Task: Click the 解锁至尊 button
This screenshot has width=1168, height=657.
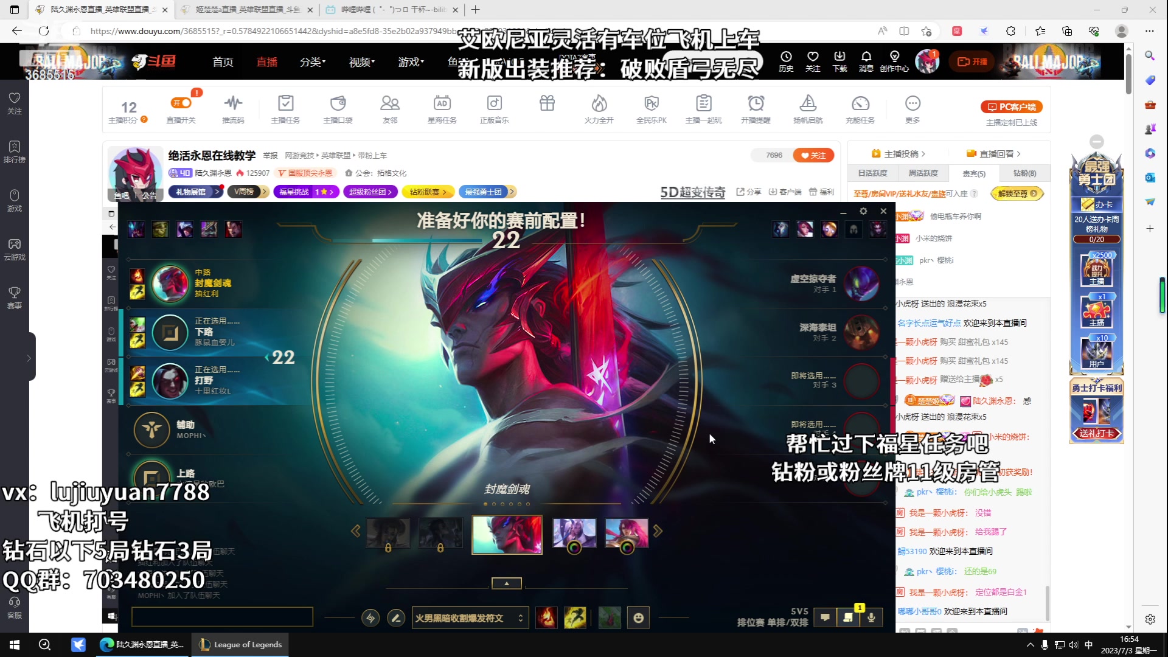Action: click(1017, 193)
